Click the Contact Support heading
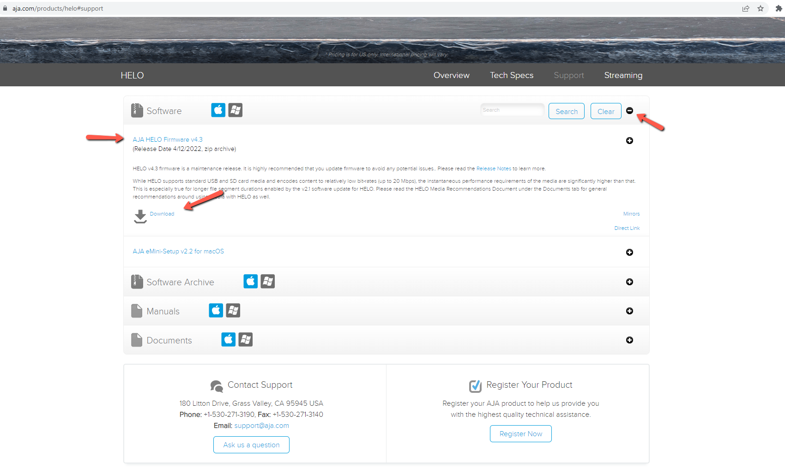This screenshot has height=469, width=785. click(260, 385)
